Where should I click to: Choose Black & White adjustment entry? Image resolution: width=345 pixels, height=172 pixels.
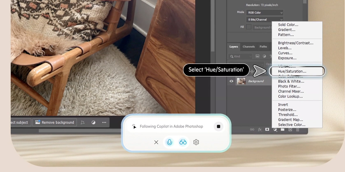pos(291,81)
